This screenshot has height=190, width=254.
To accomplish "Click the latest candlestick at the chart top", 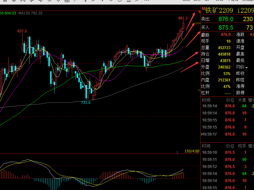I will [x=183, y=26].
